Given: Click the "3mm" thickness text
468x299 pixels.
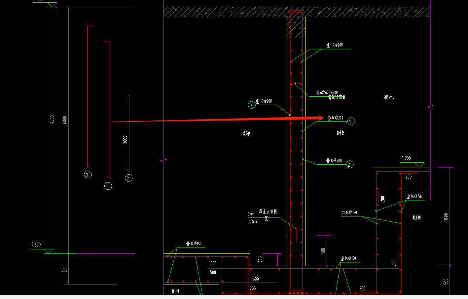Looking at the screenshot, I should 251,214.
